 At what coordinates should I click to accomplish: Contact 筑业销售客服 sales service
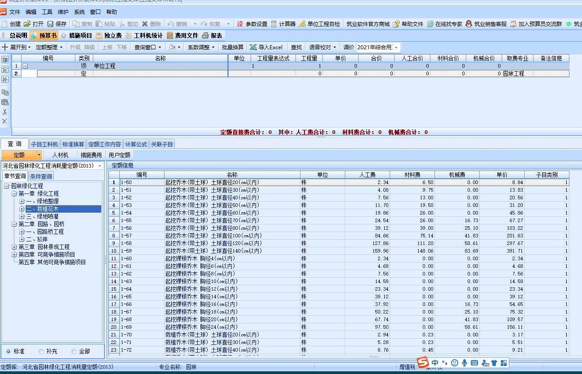click(486, 24)
